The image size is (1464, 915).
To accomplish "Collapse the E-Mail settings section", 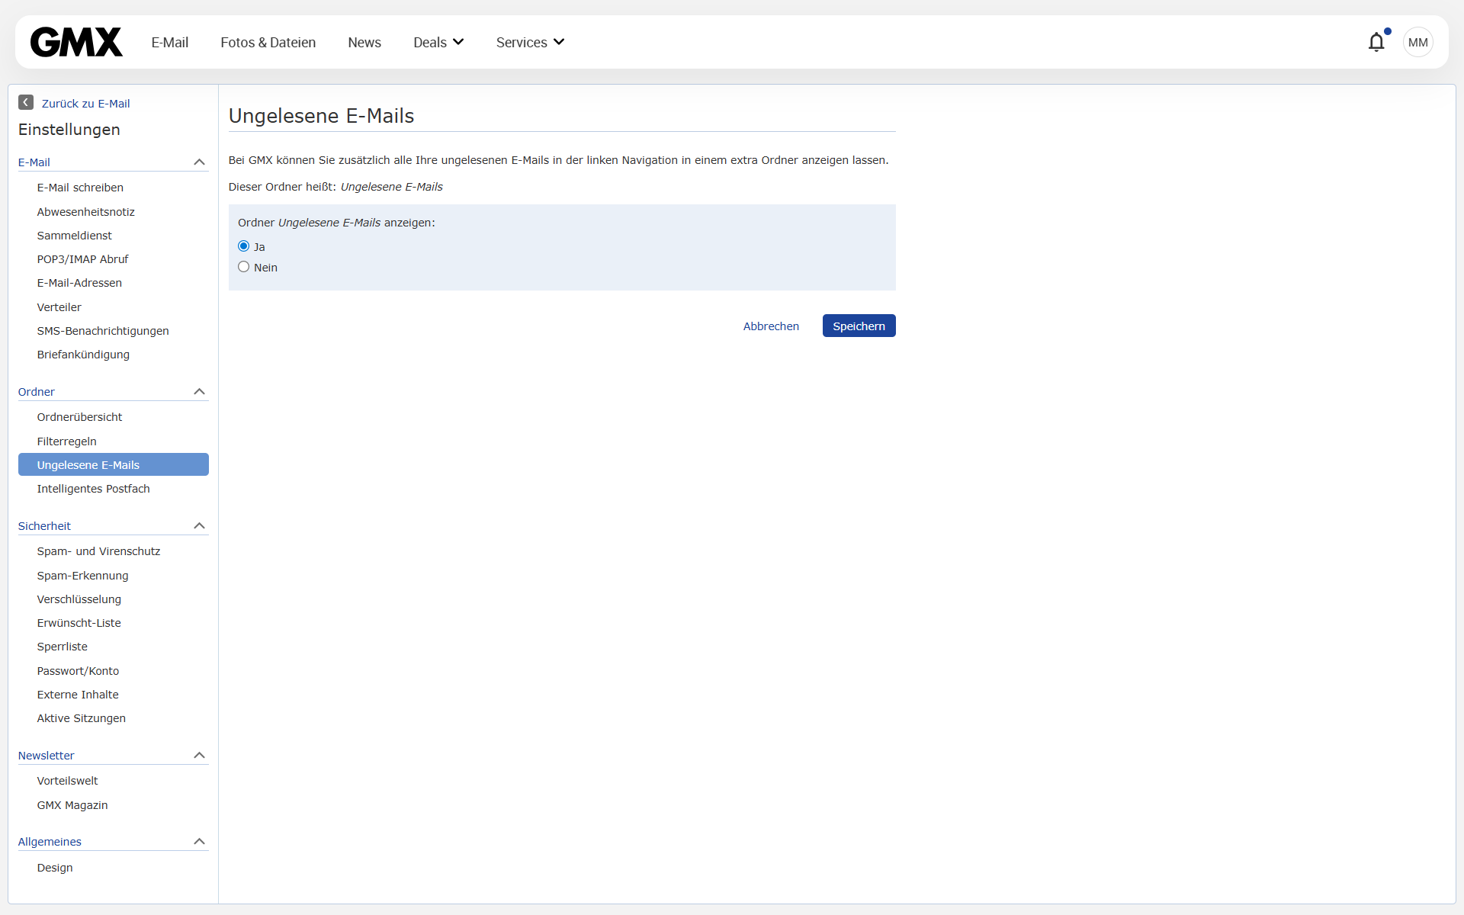I will [x=199, y=162].
